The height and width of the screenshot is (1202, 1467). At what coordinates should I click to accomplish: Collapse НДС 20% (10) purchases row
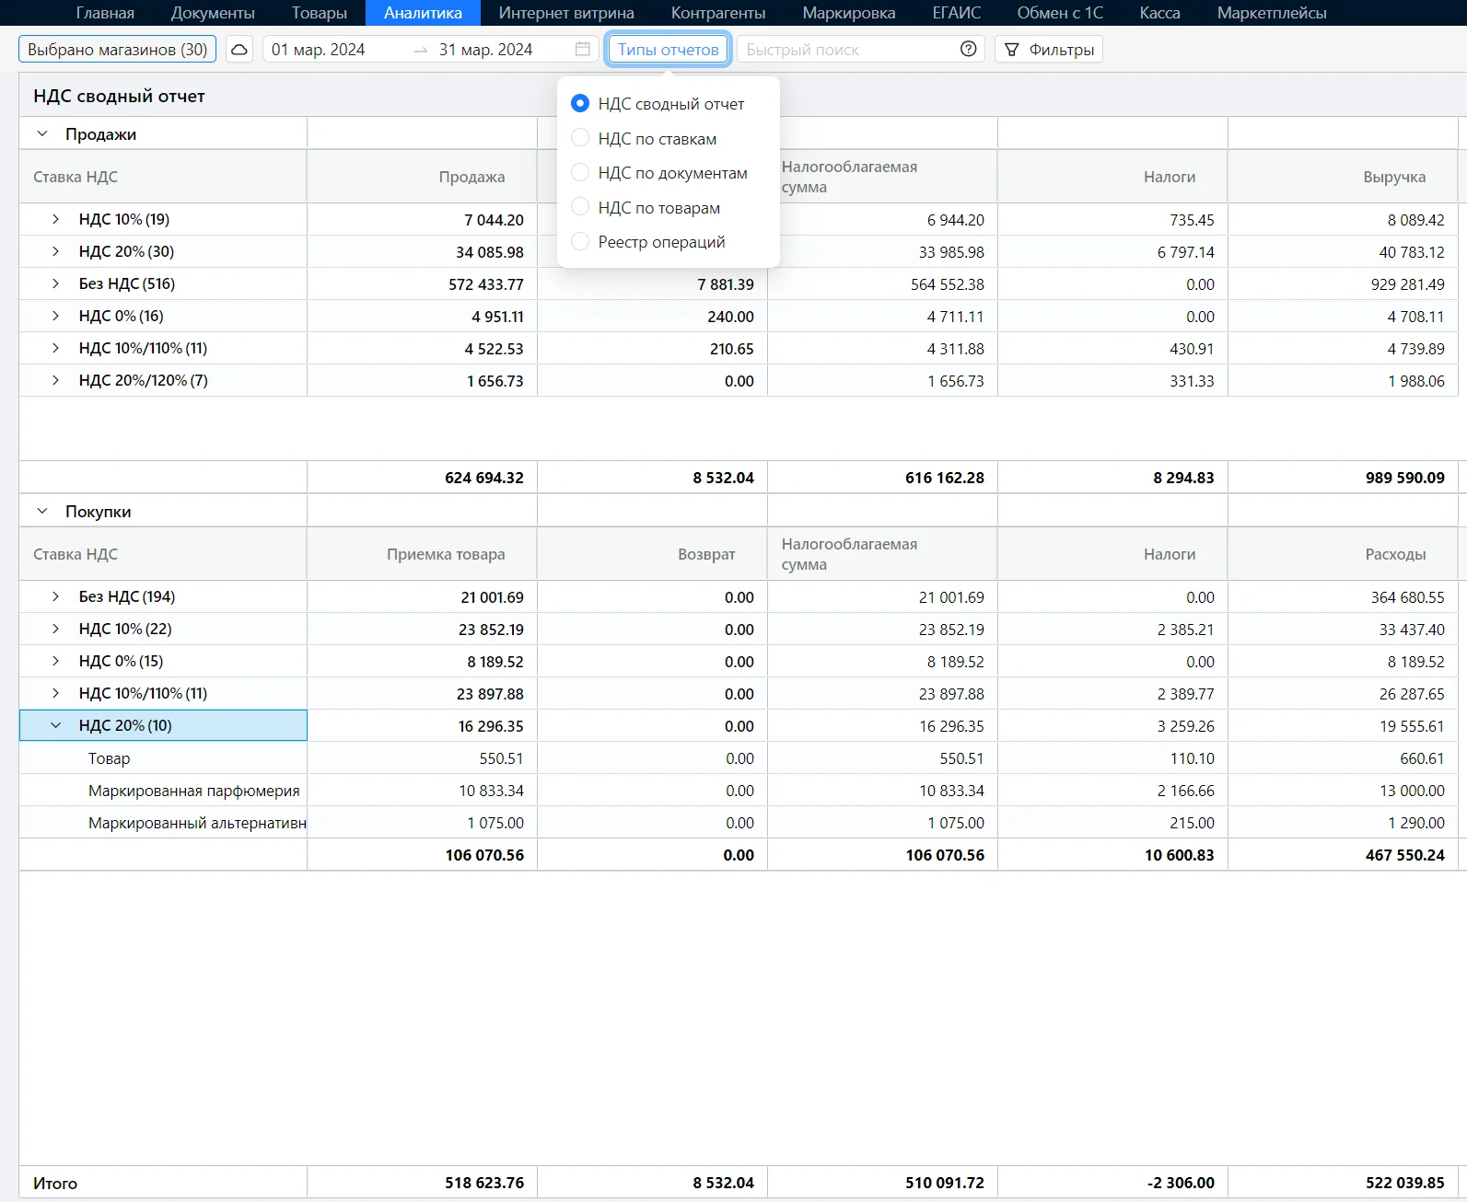click(x=55, y=725)
